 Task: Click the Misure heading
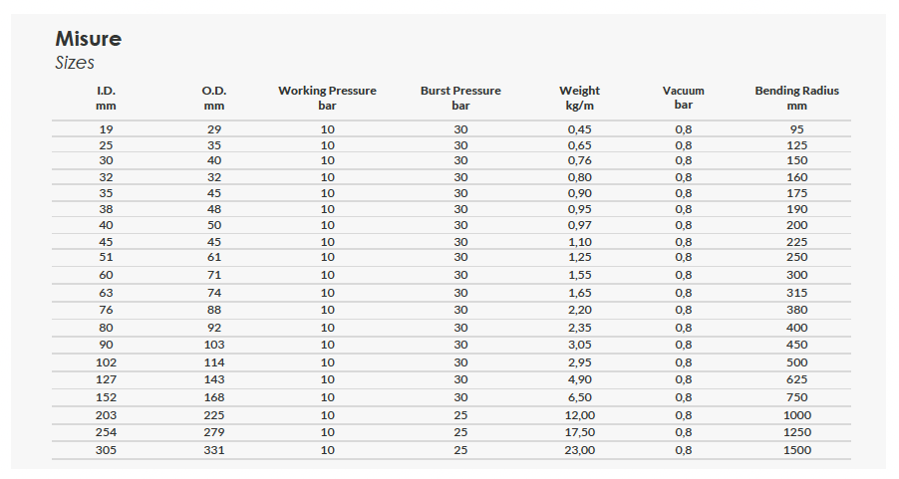pos(89,39)
